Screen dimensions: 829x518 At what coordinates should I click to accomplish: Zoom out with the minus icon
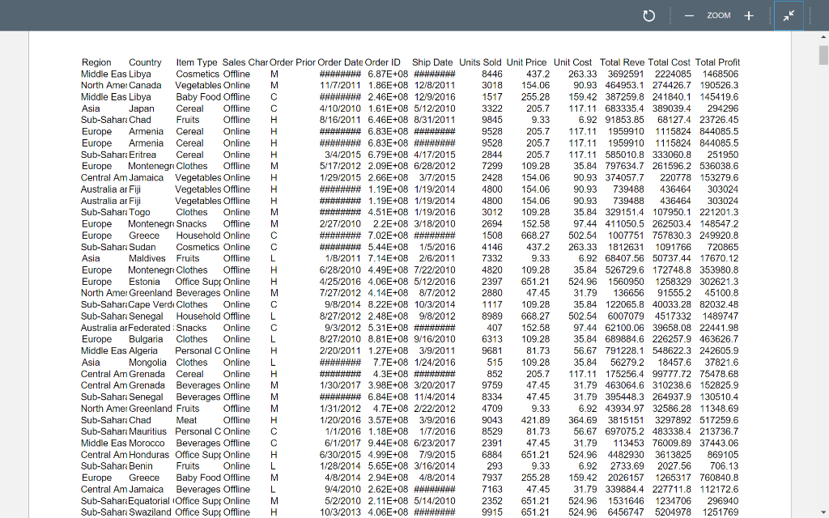click(x=689, y=16)
